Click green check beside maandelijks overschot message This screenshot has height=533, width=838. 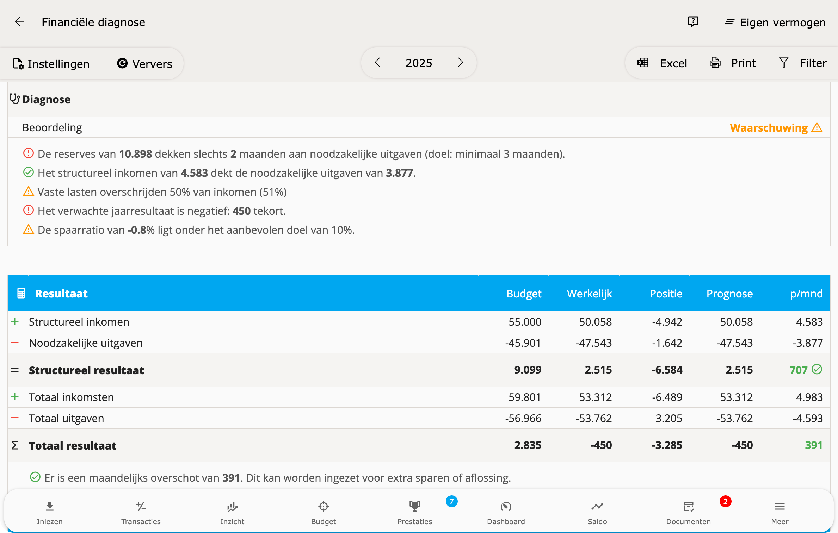35,477
